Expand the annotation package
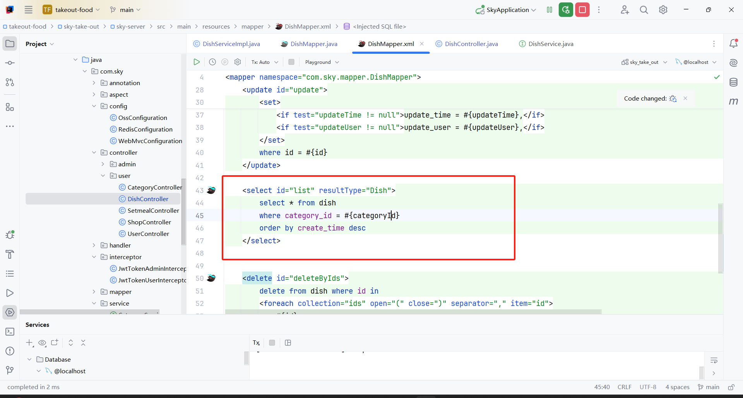The width and height of the screenshot is (743, 398). point(94,83)
